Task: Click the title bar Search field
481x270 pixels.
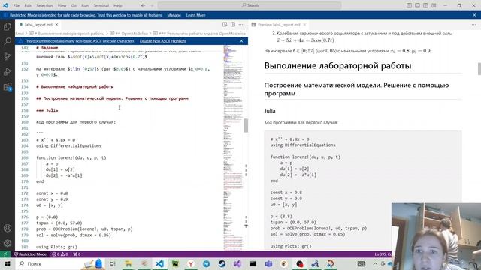Action: point(250,5)
